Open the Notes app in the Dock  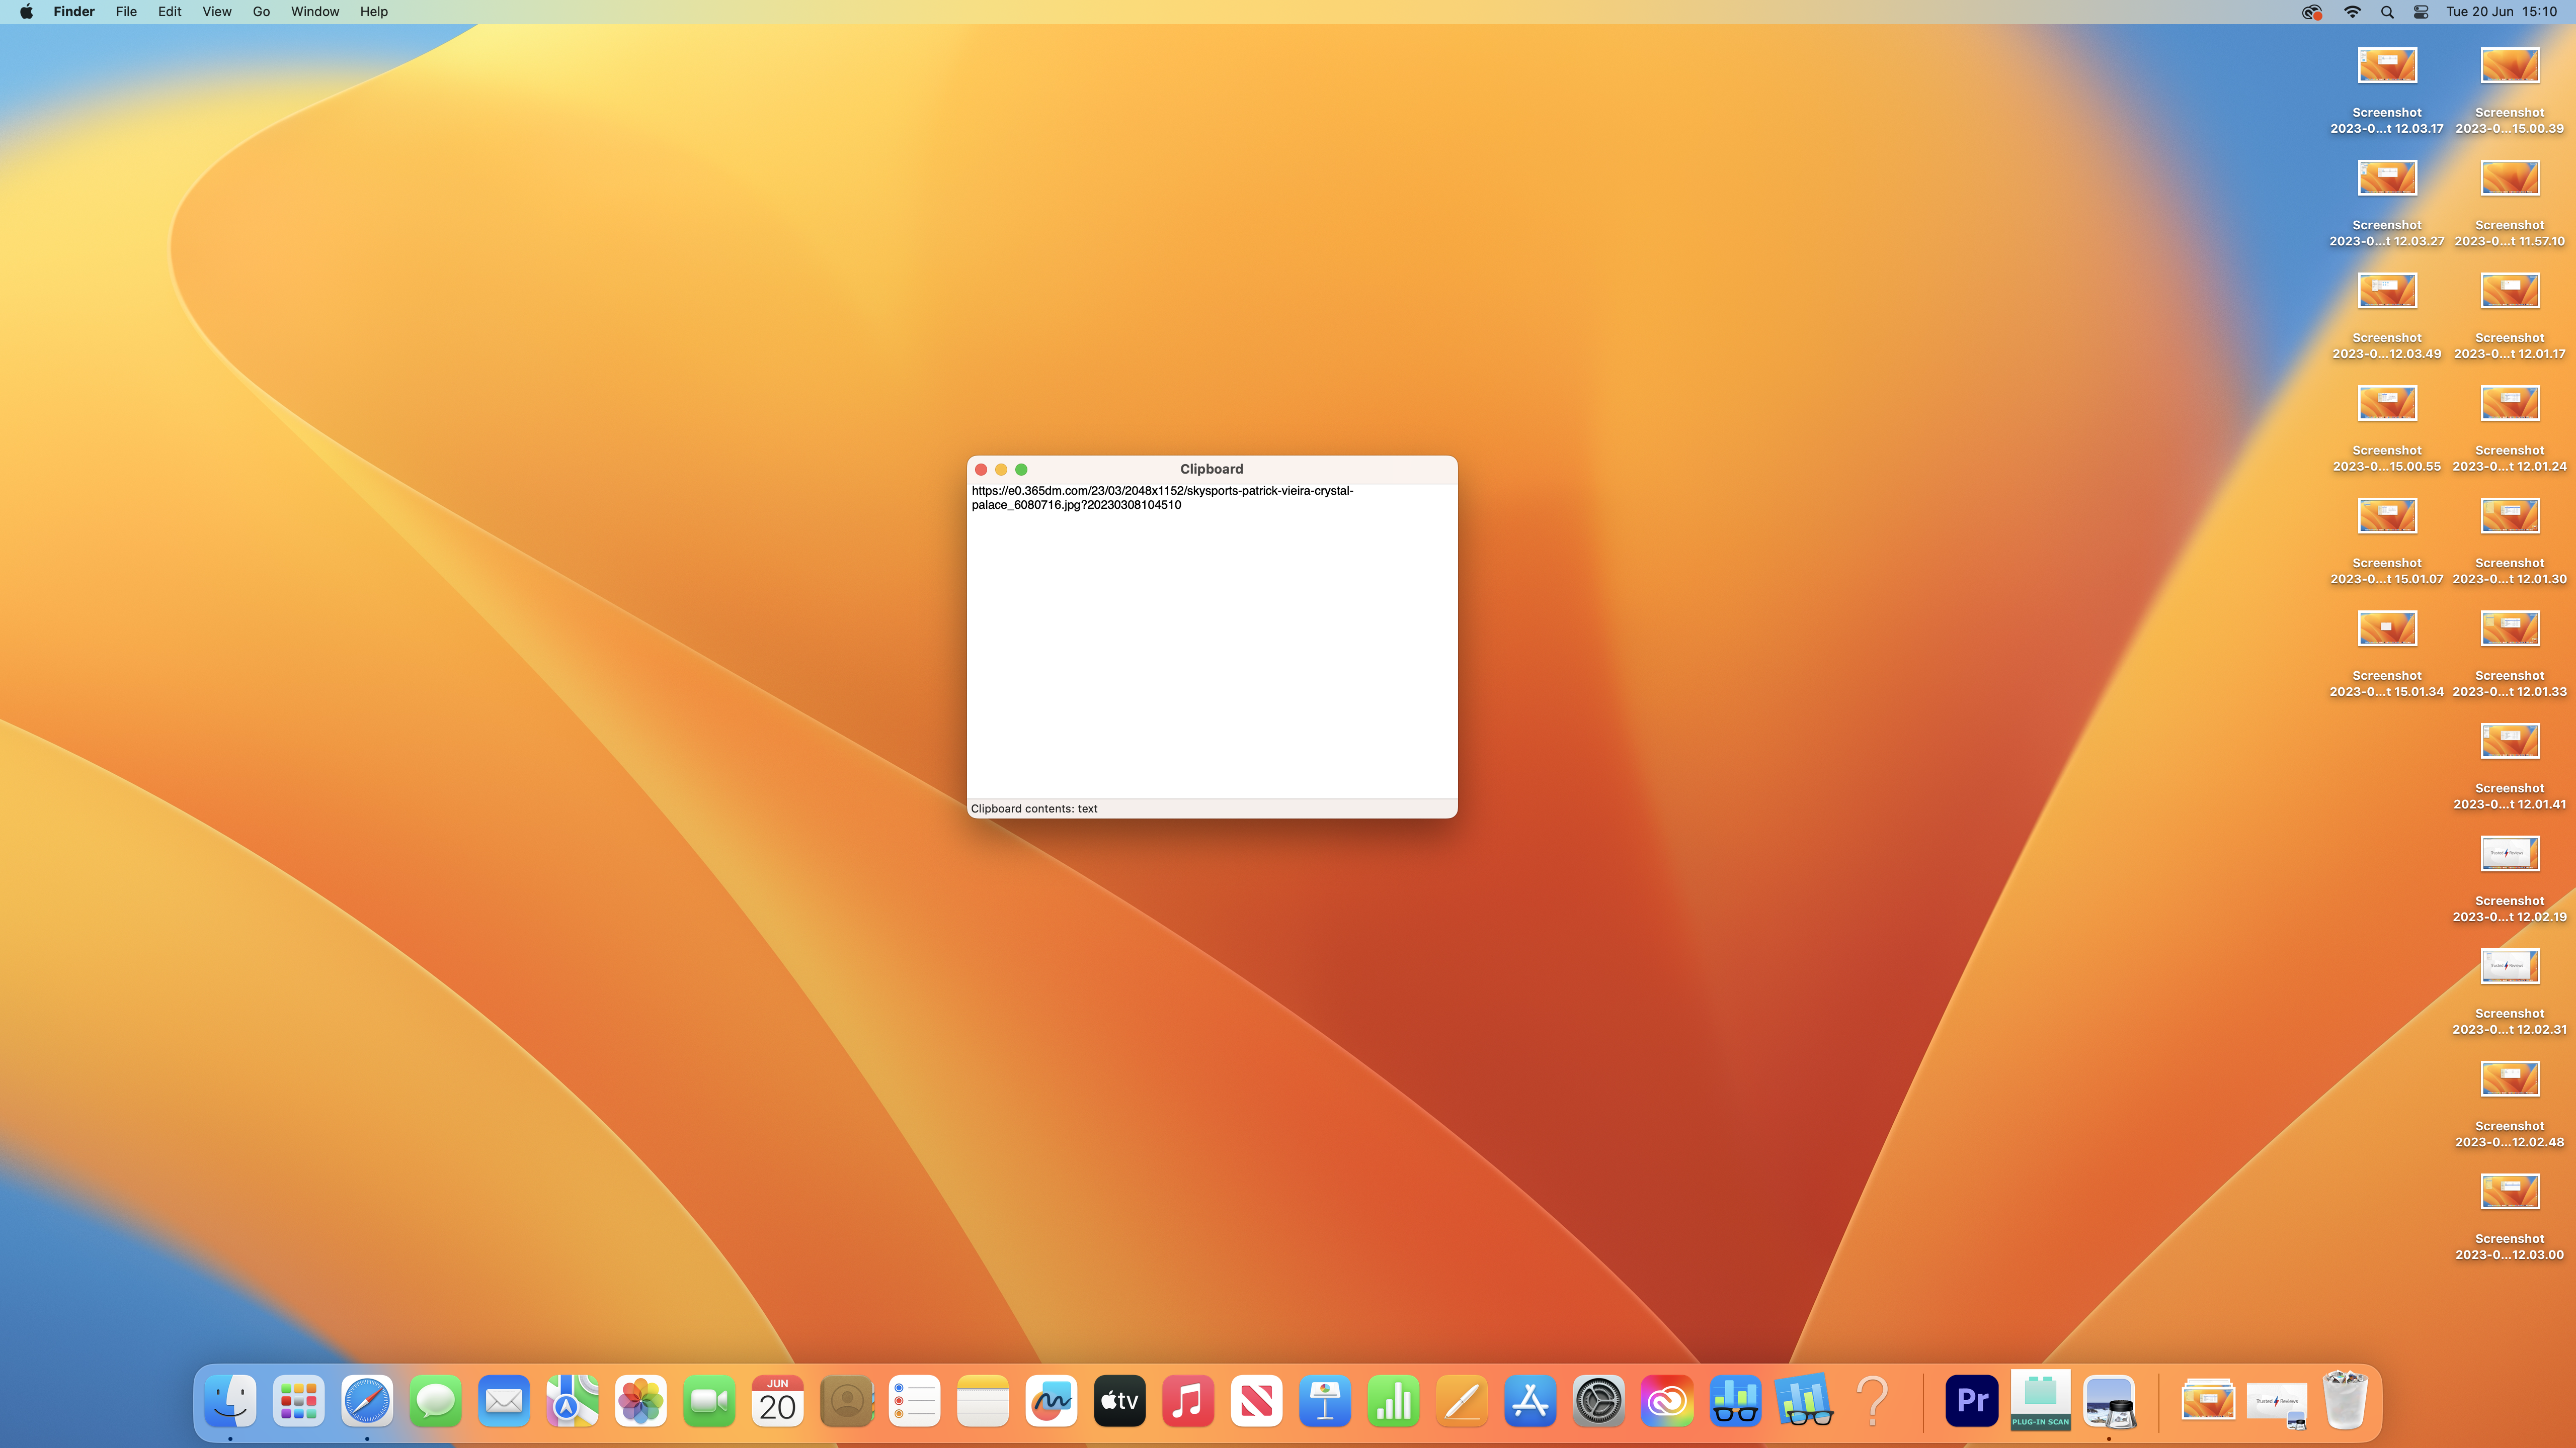click(x=982, y=1401)
